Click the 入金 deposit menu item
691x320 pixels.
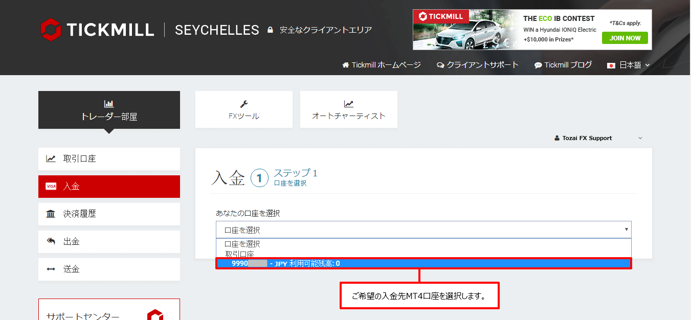point(109,187)
